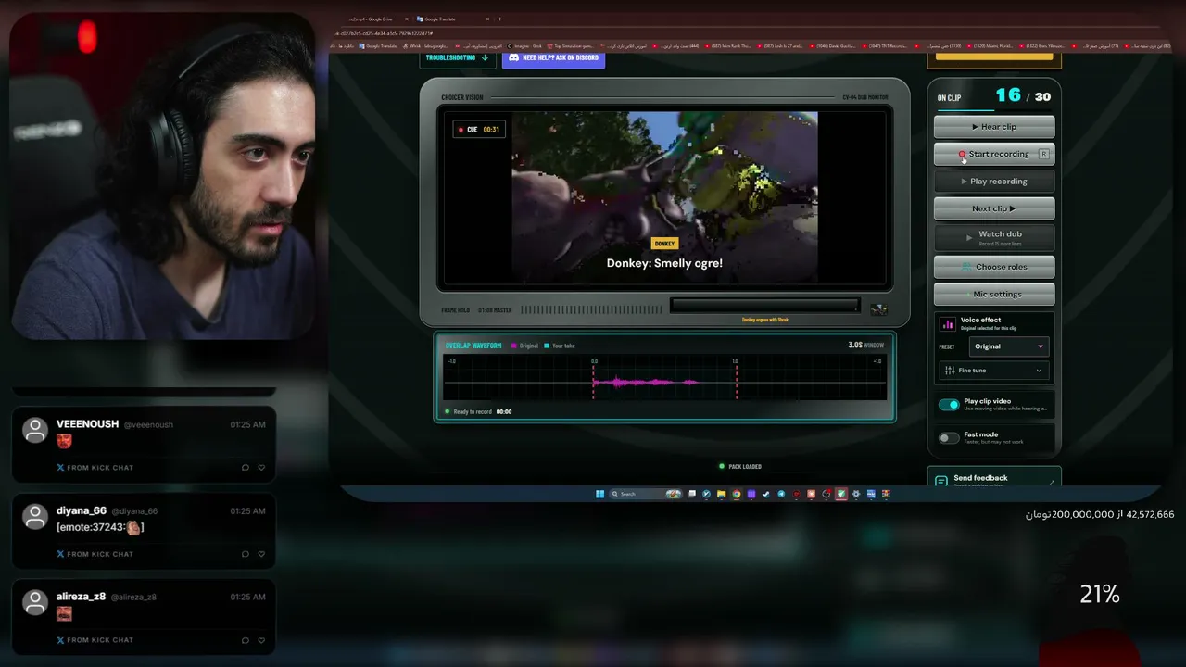Open the Watch dub preview
The height and width of the screenshot is (667, 1186).
pos(994,238)
